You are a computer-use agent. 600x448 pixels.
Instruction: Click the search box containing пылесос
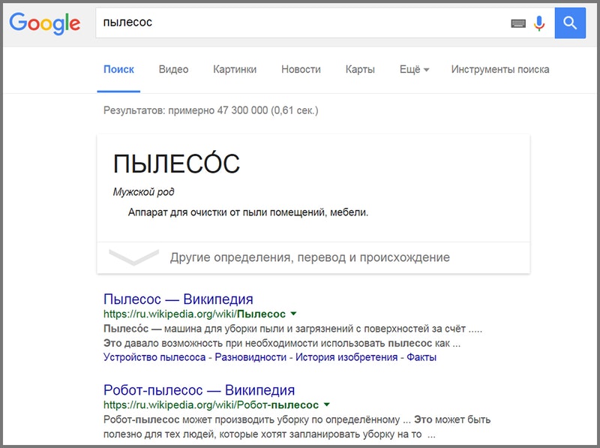pos(300,23)
